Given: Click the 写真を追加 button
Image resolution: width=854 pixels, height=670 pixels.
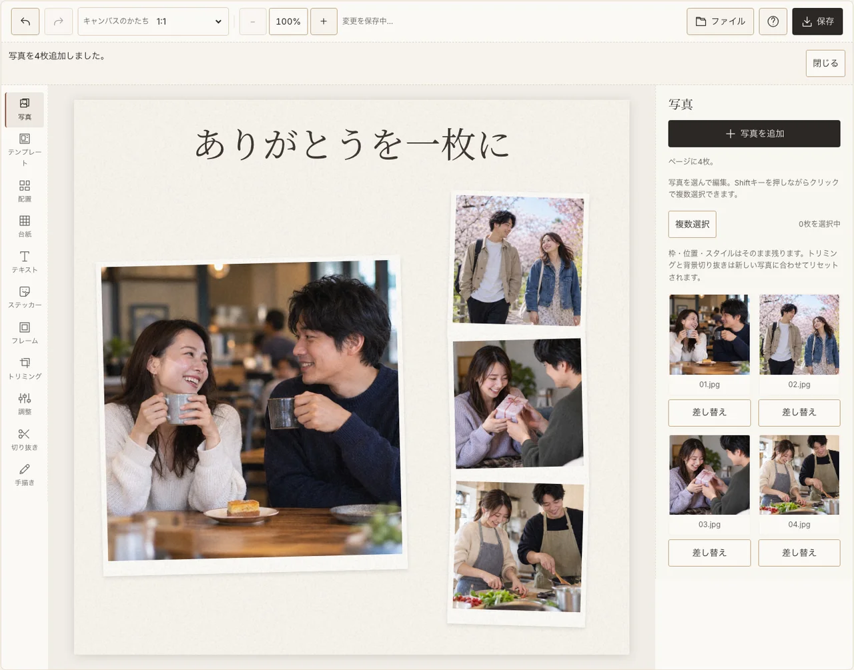Looking at the screenshot, I should pos(754,133).
